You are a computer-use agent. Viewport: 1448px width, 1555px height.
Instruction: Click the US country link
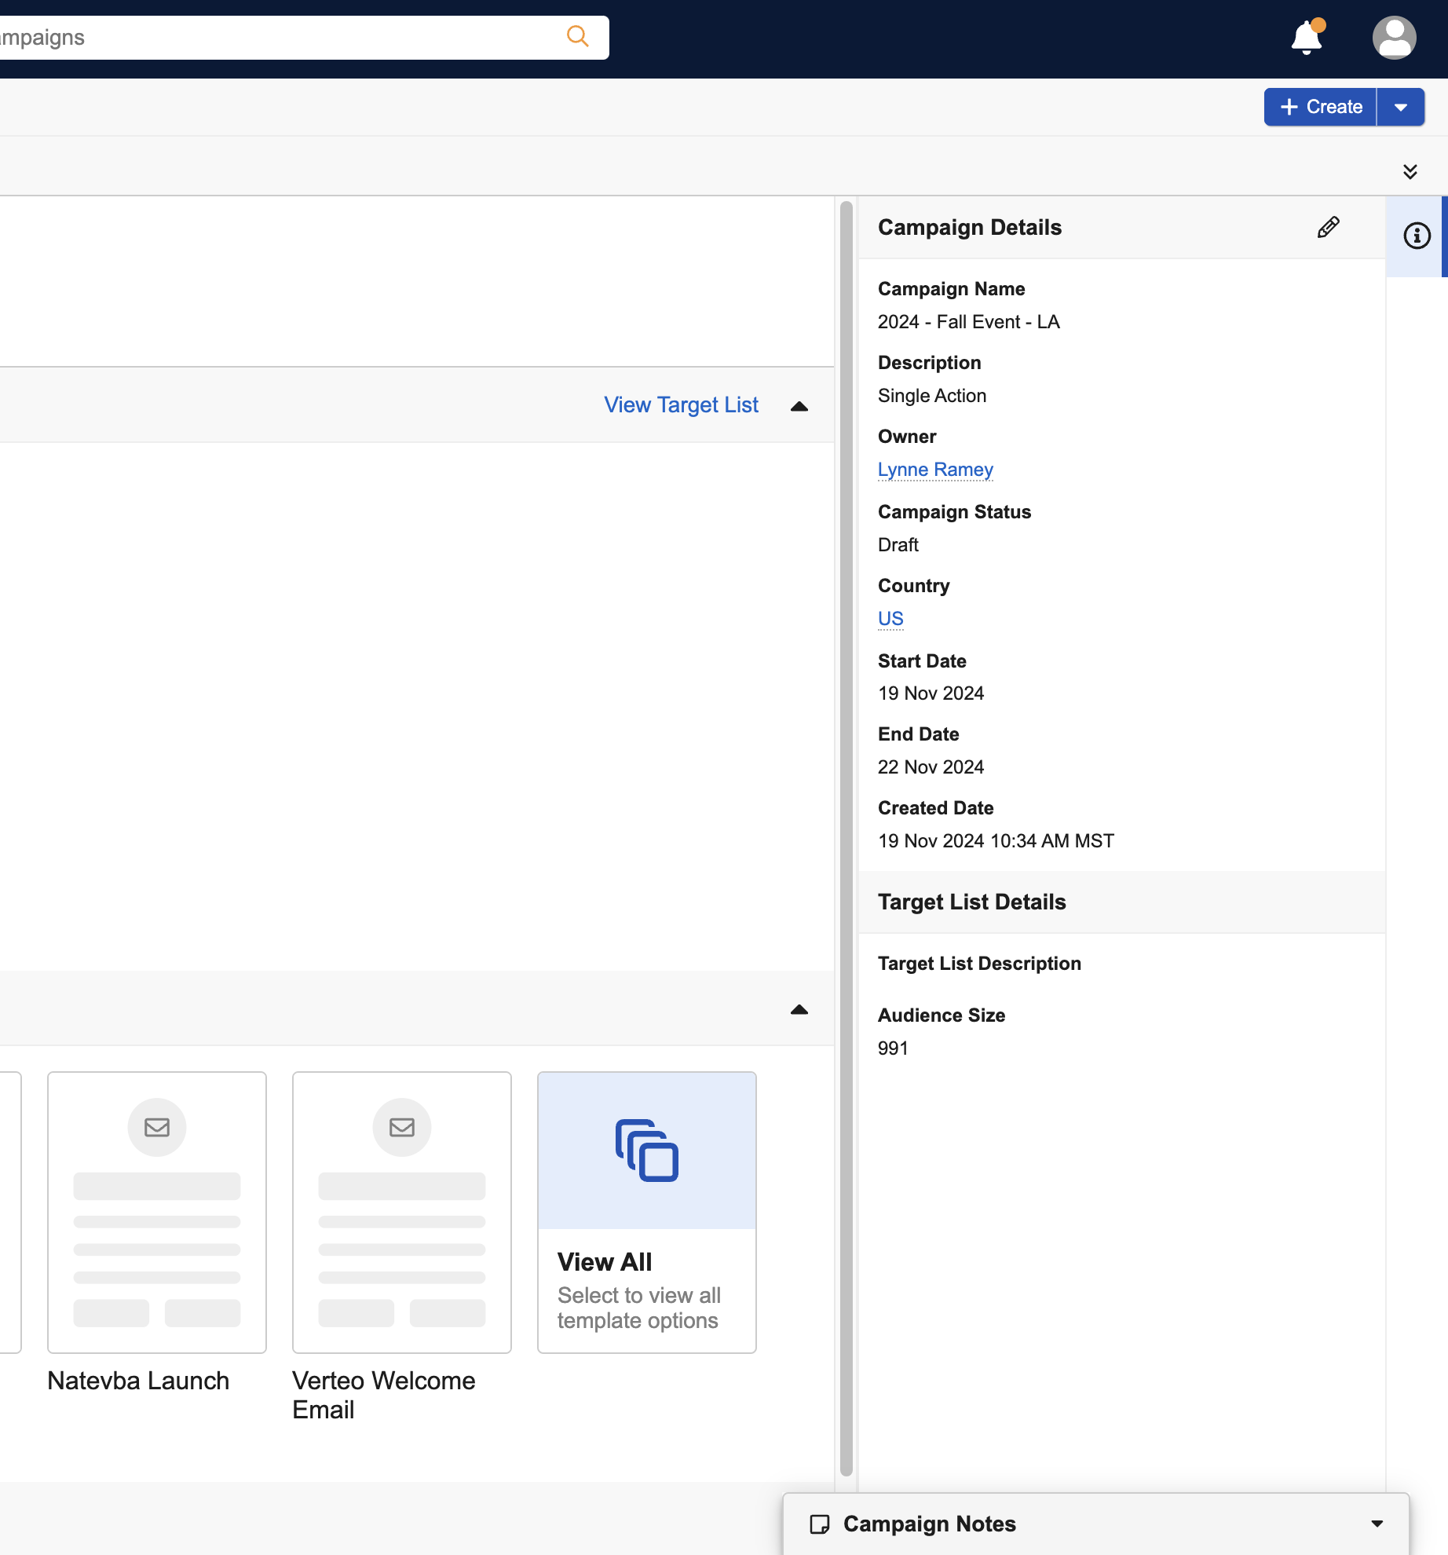pyautogui.click(x=890, y=619)
